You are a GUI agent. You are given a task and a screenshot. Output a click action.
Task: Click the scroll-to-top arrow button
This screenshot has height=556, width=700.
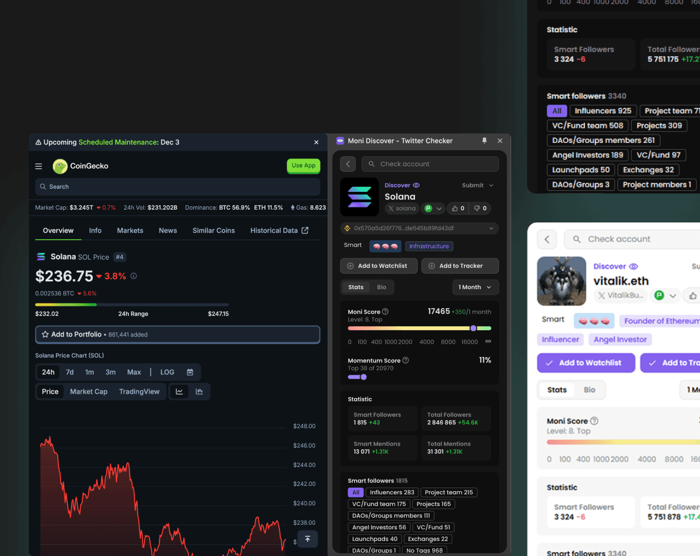308,539
